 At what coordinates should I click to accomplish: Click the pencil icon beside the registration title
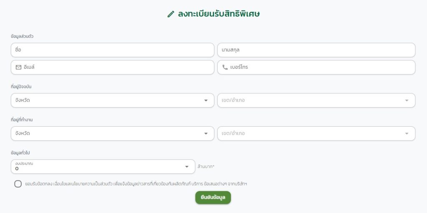tap(171, 14)
